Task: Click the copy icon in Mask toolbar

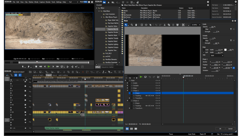Action: pyautogui.click(x=169, y=25)
